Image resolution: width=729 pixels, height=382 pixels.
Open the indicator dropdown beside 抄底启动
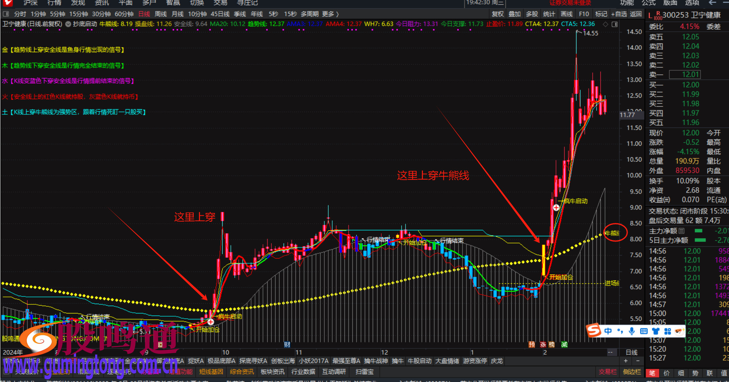(x=68, y=24)
